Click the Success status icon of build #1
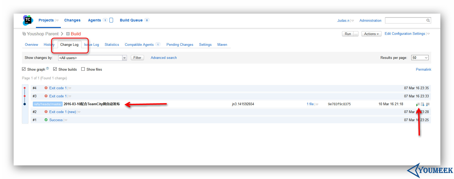 point(46,120)
